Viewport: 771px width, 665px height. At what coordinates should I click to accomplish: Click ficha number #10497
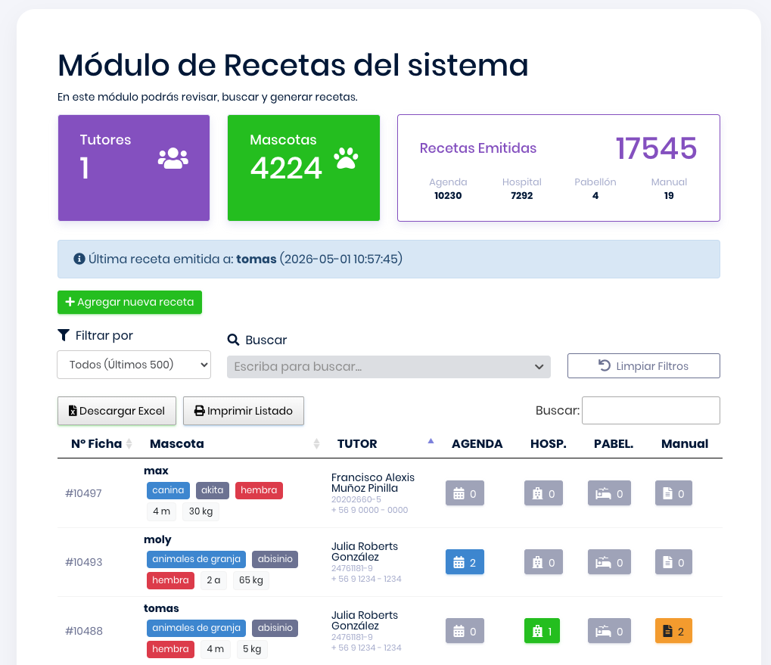[83, 493]
